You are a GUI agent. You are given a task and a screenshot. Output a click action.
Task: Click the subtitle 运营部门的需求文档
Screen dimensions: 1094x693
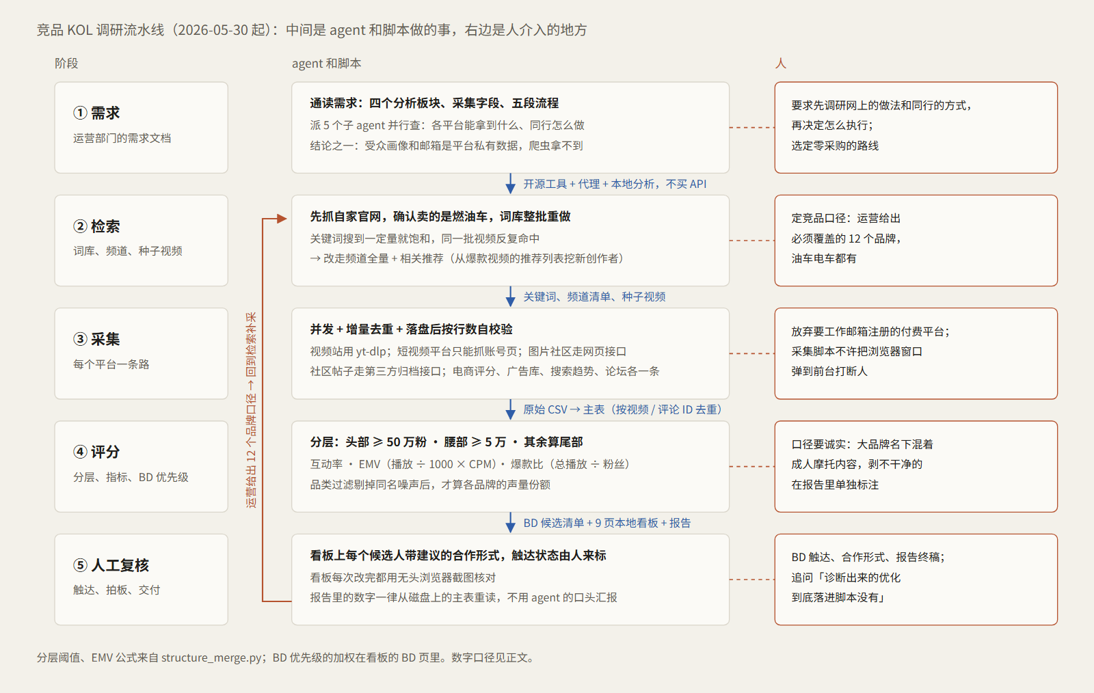(122, 138)
